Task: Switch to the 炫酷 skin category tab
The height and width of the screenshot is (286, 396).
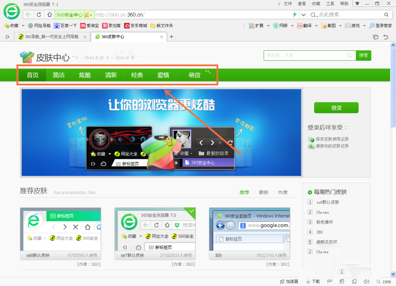Action: (84, 75)
